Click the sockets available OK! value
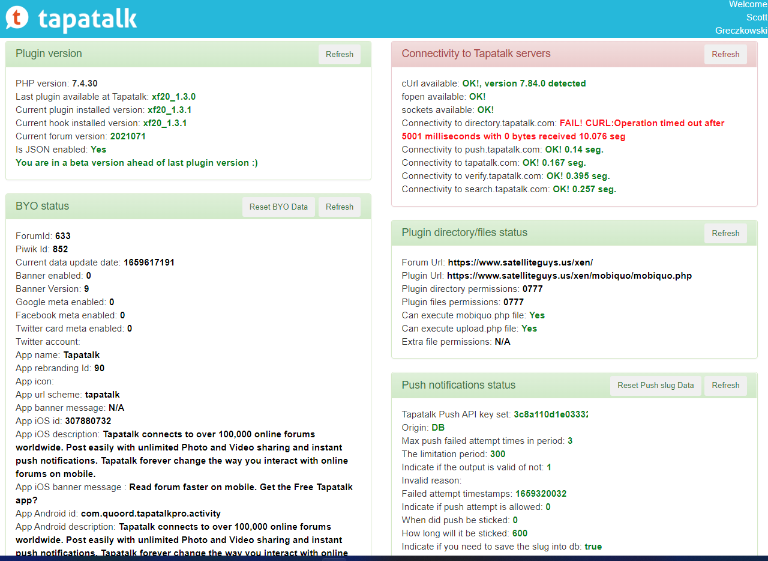The height and width of the screenshot is (561, 768). 485,110
